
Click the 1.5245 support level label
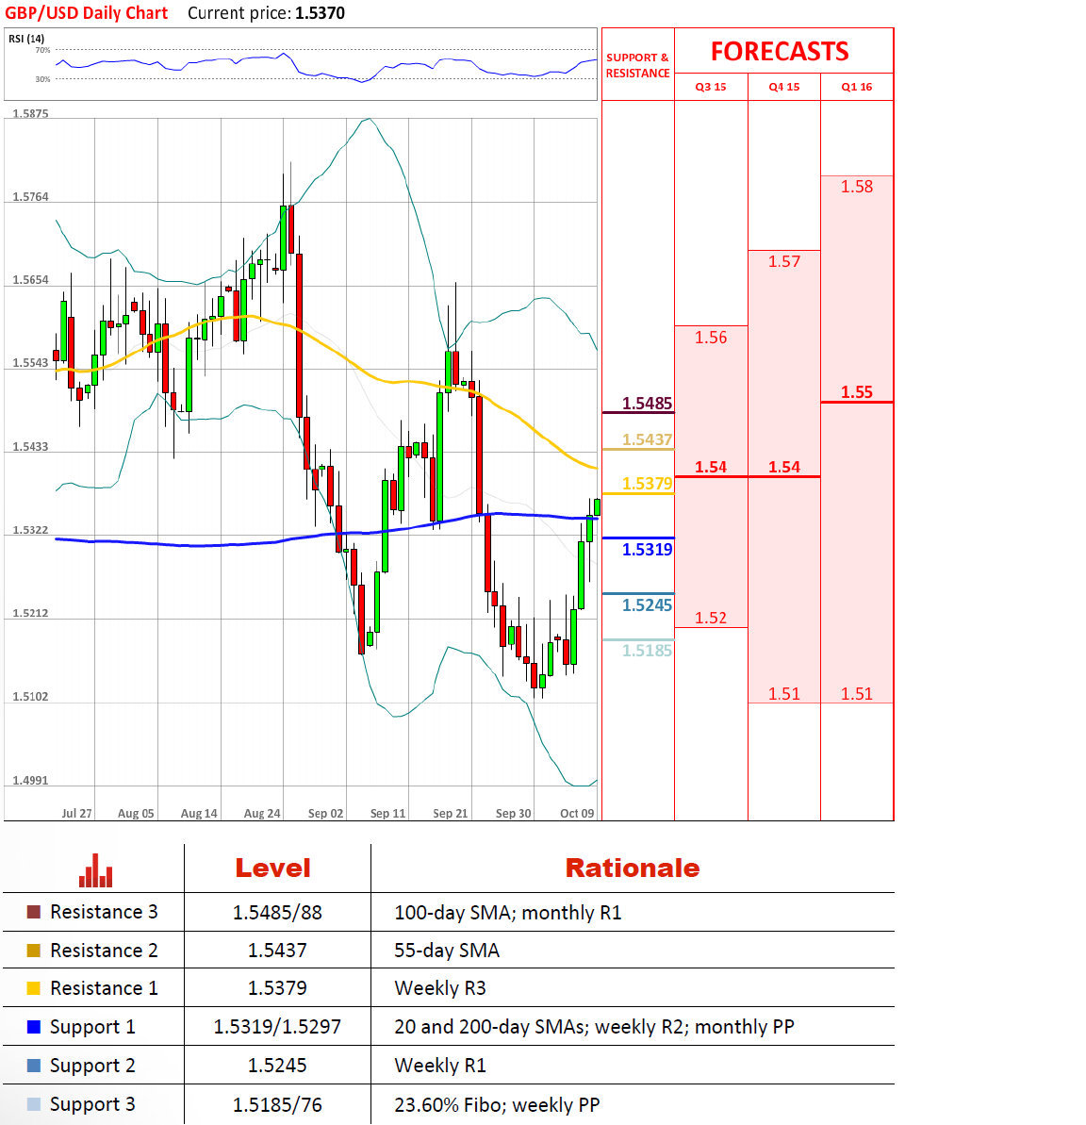647,605
